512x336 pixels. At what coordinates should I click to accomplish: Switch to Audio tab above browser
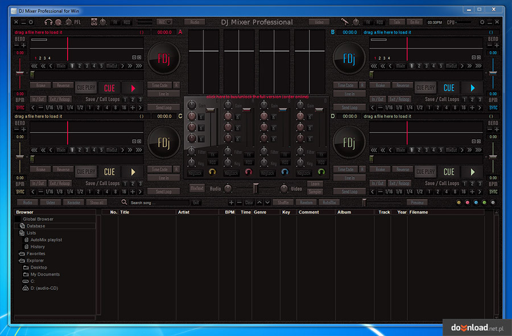[x=27, y=202]
